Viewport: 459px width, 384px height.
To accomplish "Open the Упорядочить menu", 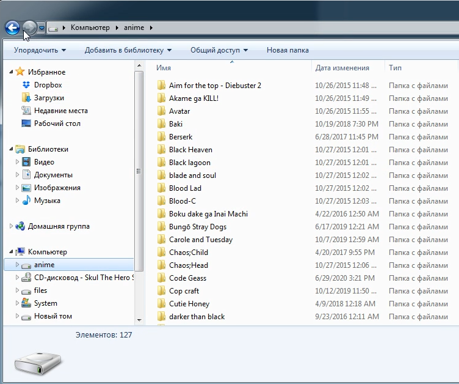I will [x=40, y=50].
